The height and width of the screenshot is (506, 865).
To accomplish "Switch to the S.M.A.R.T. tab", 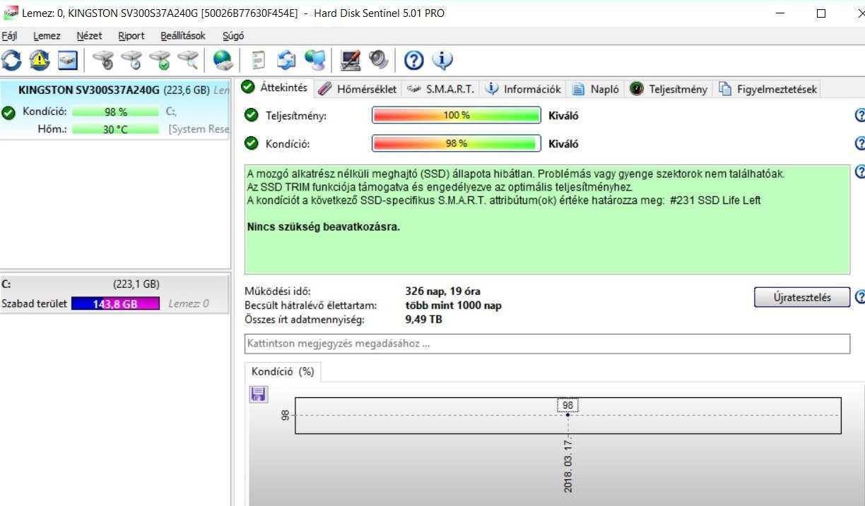I will (x=441, y=89).
